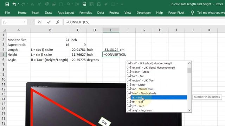
Task: Choose "cwt" U.S. Hundredweight from list
Action: pos(157,63)
